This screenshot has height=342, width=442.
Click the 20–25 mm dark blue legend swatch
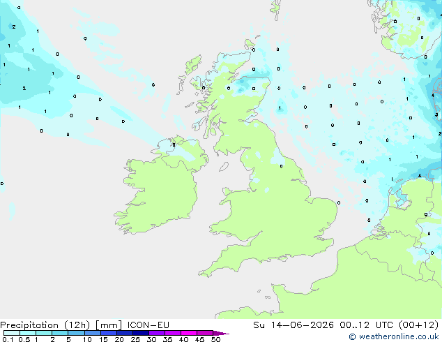pos(125,333)
